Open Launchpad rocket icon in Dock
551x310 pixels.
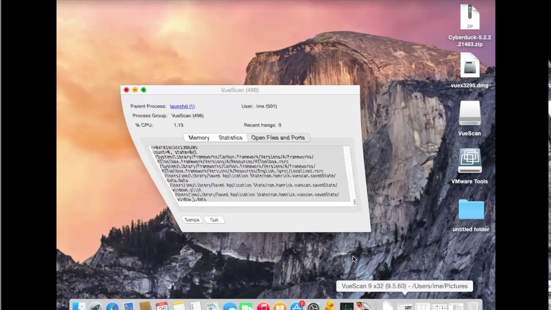[96, 306]
